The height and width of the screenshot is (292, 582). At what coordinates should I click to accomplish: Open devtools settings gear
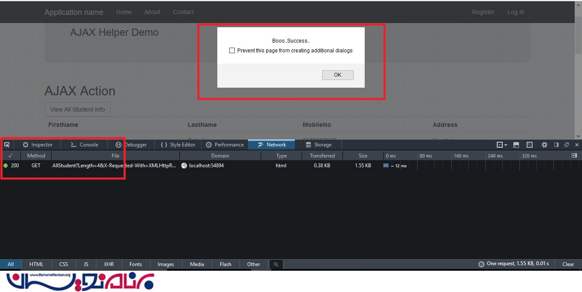(x=545, y=145)
